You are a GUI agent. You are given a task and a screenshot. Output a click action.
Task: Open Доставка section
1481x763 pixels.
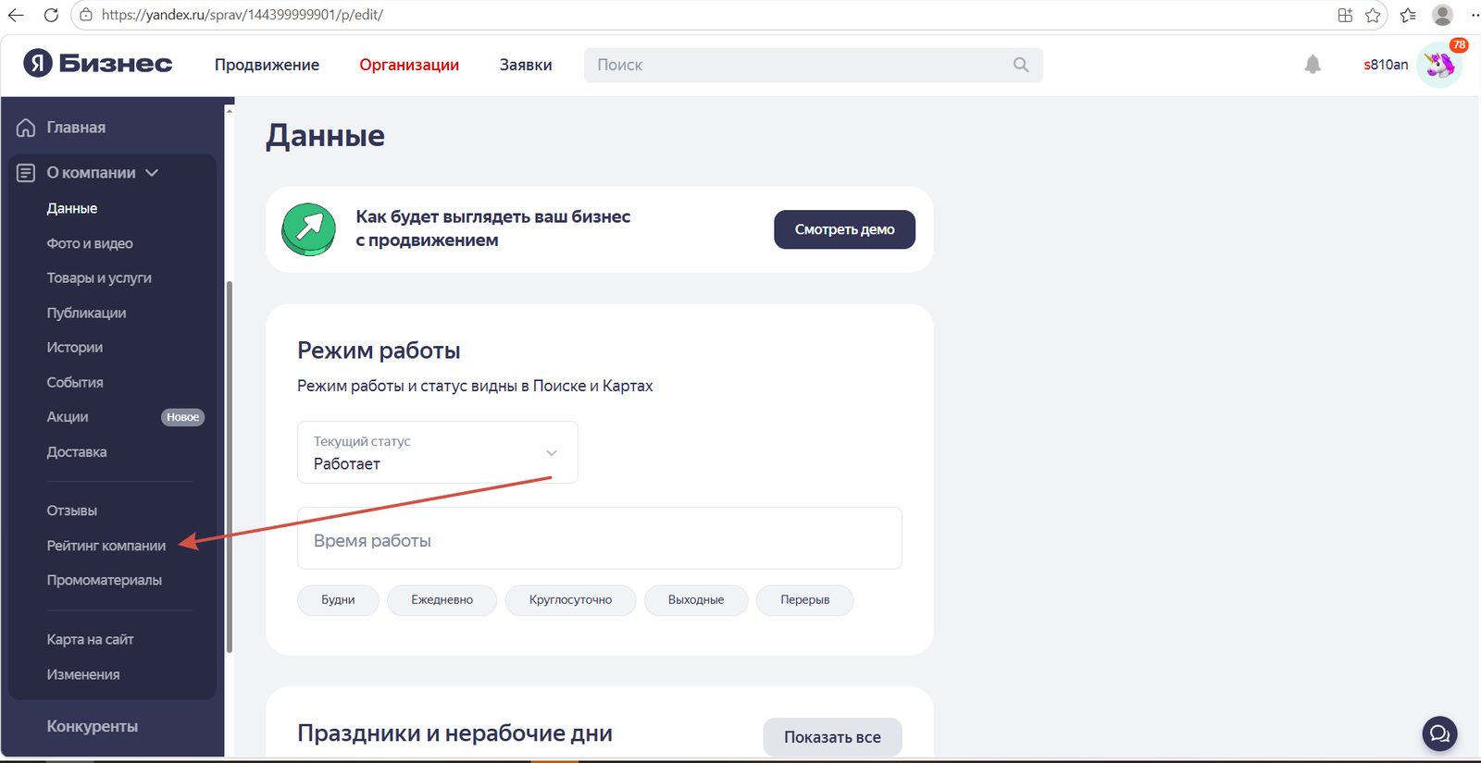[77, 452]
